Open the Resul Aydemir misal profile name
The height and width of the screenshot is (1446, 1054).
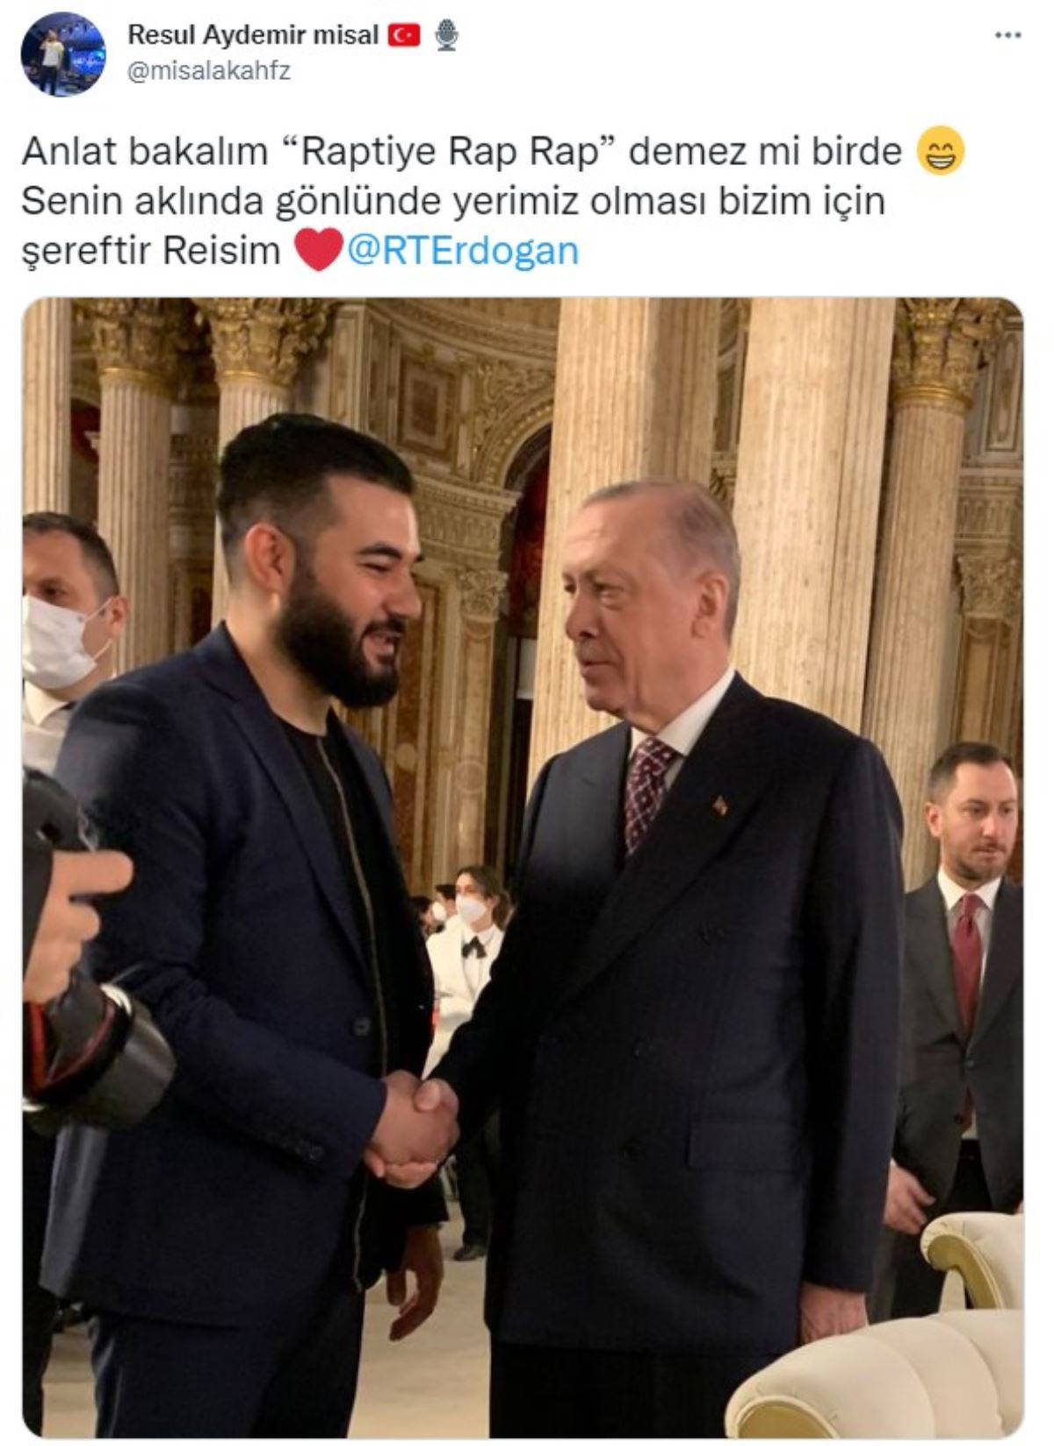tap(253, 34)
